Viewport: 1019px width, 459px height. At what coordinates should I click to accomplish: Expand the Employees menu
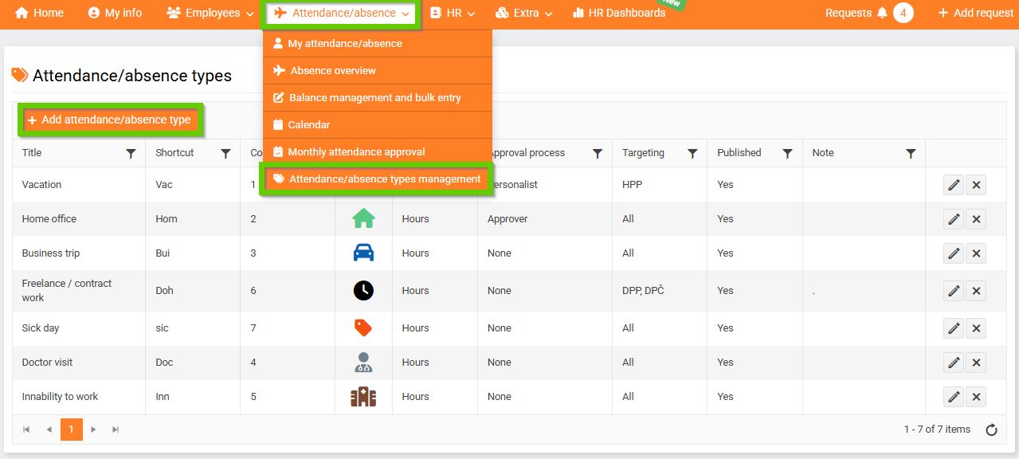click(210, 13)
